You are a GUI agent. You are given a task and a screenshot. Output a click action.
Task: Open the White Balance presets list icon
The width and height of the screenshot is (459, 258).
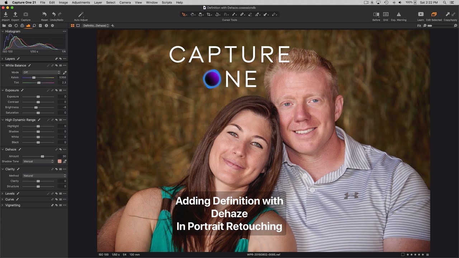60,66
